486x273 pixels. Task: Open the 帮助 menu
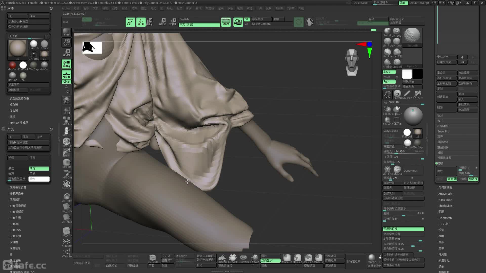[301, 8]
